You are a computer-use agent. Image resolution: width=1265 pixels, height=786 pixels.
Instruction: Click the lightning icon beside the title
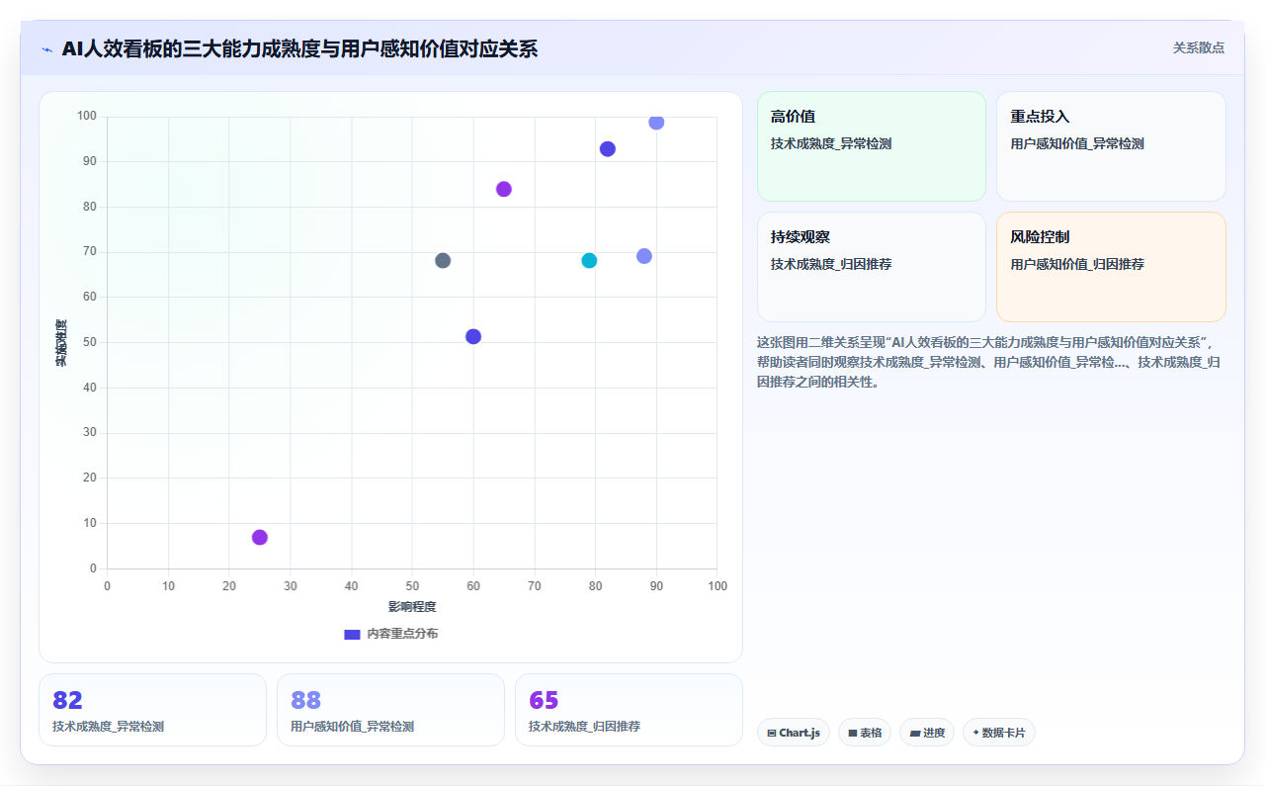click(46, 49)
